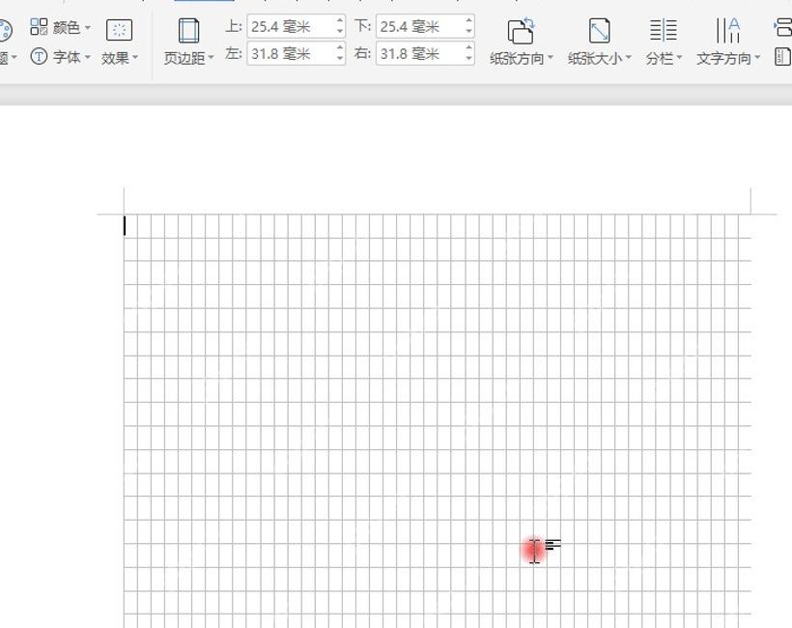Click the 效果 effects icon
The width and height of the screenshot is (792, 628).
[119, 30]
